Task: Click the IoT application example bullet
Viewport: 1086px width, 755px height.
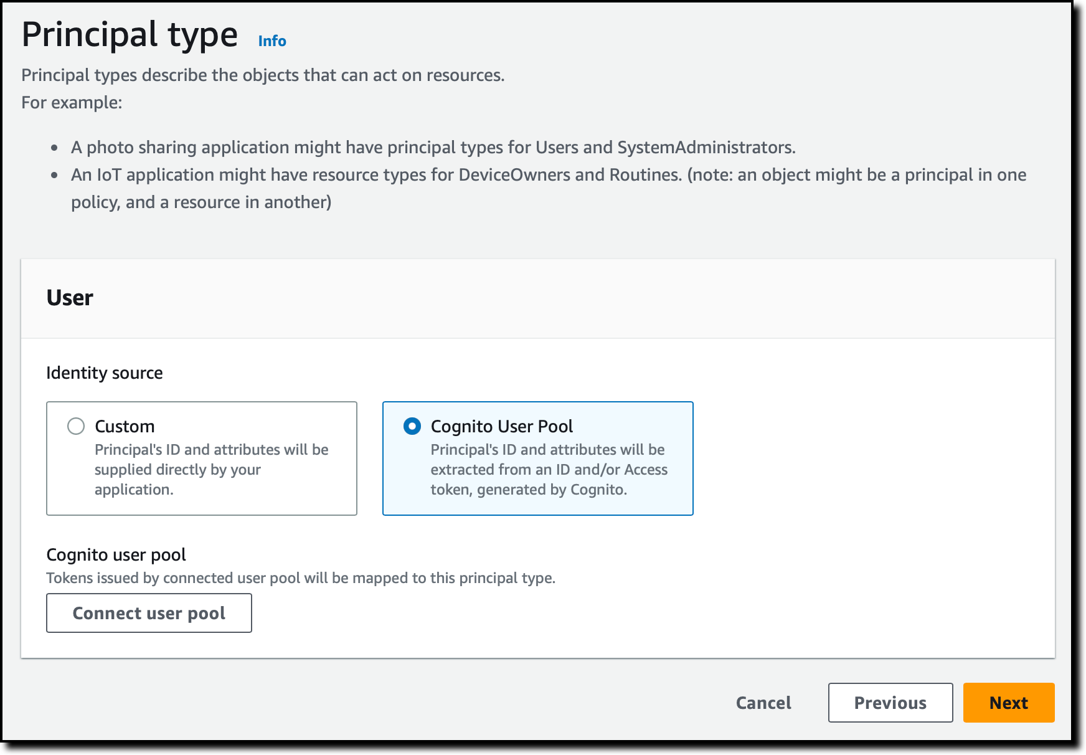Action: tap(549, 188)
